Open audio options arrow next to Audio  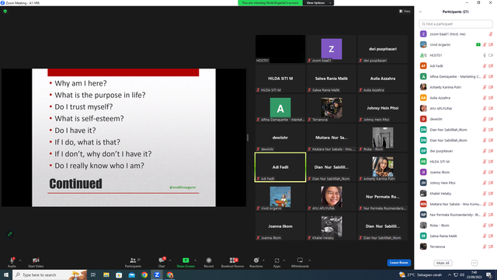20,261
